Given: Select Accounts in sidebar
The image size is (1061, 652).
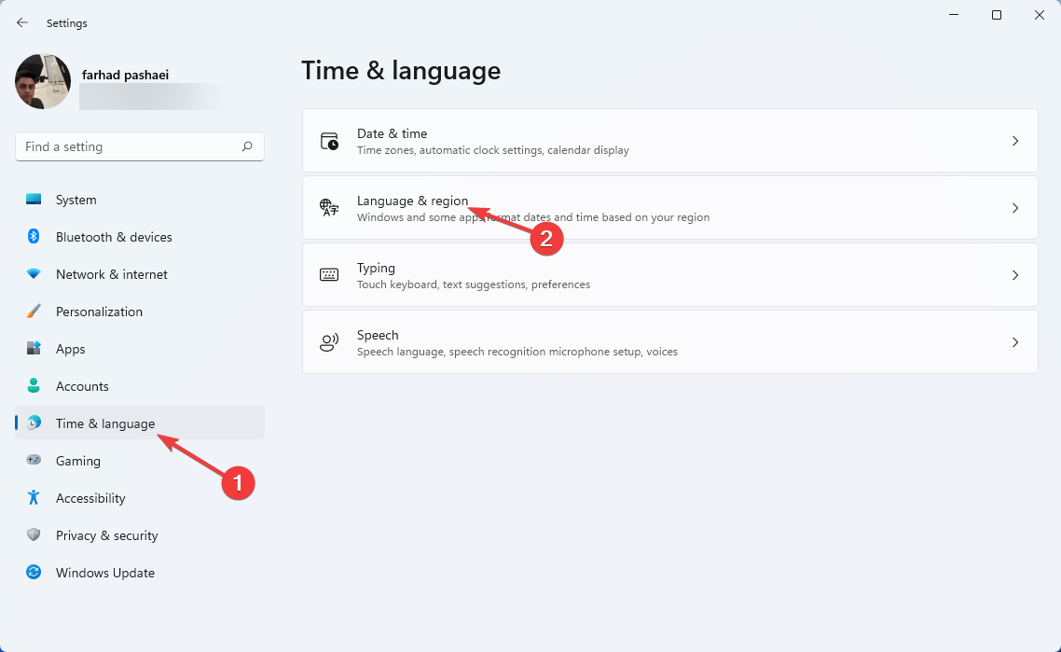Looking at the screenshot, I should coord(140,386).
